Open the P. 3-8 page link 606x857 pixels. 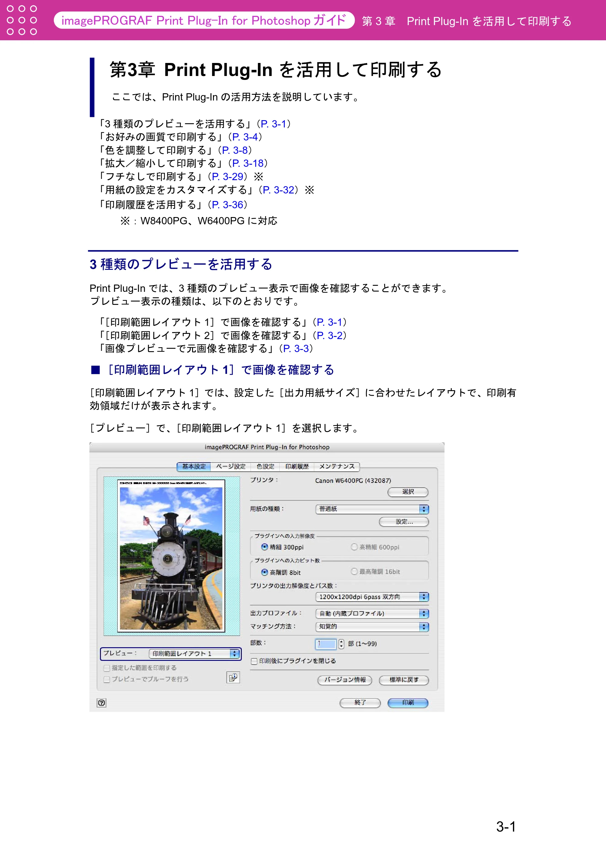[235, 150]
